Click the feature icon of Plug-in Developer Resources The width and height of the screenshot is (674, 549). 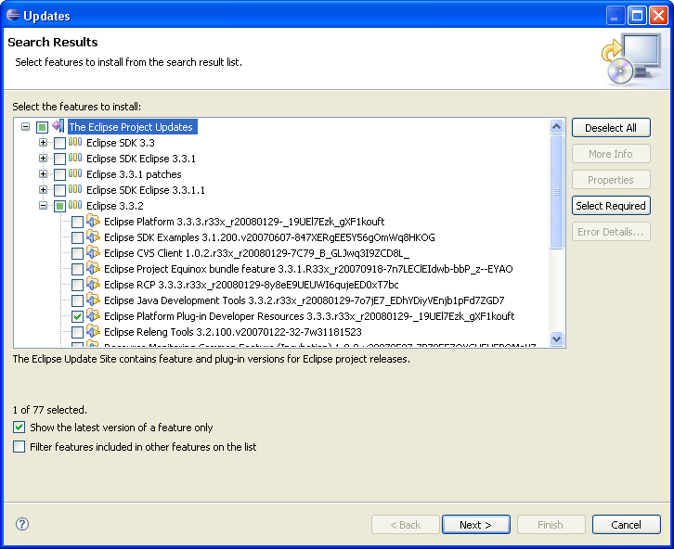(x=93, y=315)
